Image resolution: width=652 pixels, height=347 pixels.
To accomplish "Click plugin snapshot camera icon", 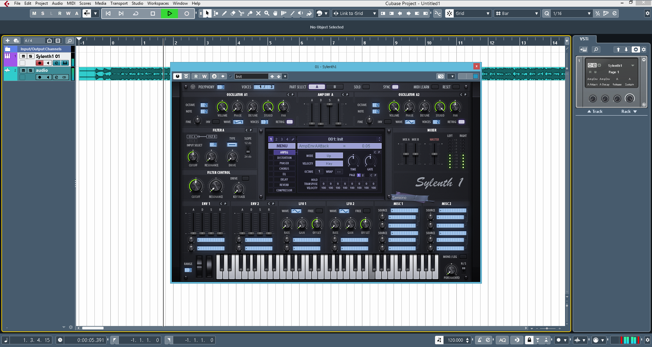I will coord(441,77).
